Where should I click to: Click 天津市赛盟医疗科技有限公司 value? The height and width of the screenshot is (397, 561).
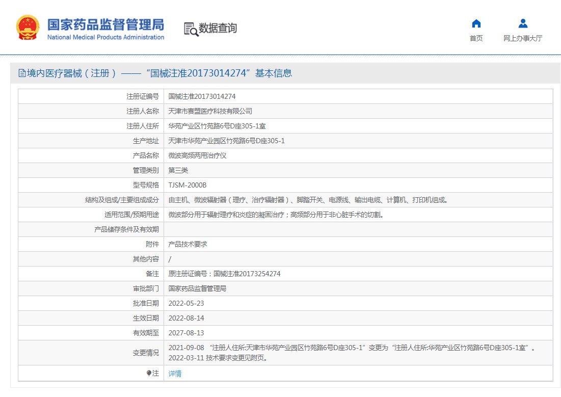pyautogui.click(x=210, y=111)
